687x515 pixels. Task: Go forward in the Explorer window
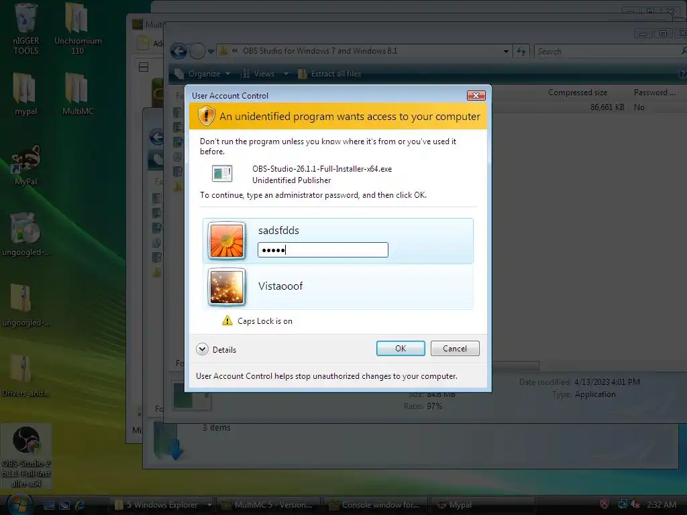[198, 51]
